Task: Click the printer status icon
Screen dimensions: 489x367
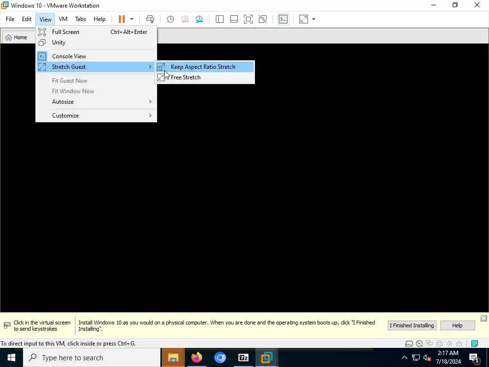Action: (x=439, y=344)
